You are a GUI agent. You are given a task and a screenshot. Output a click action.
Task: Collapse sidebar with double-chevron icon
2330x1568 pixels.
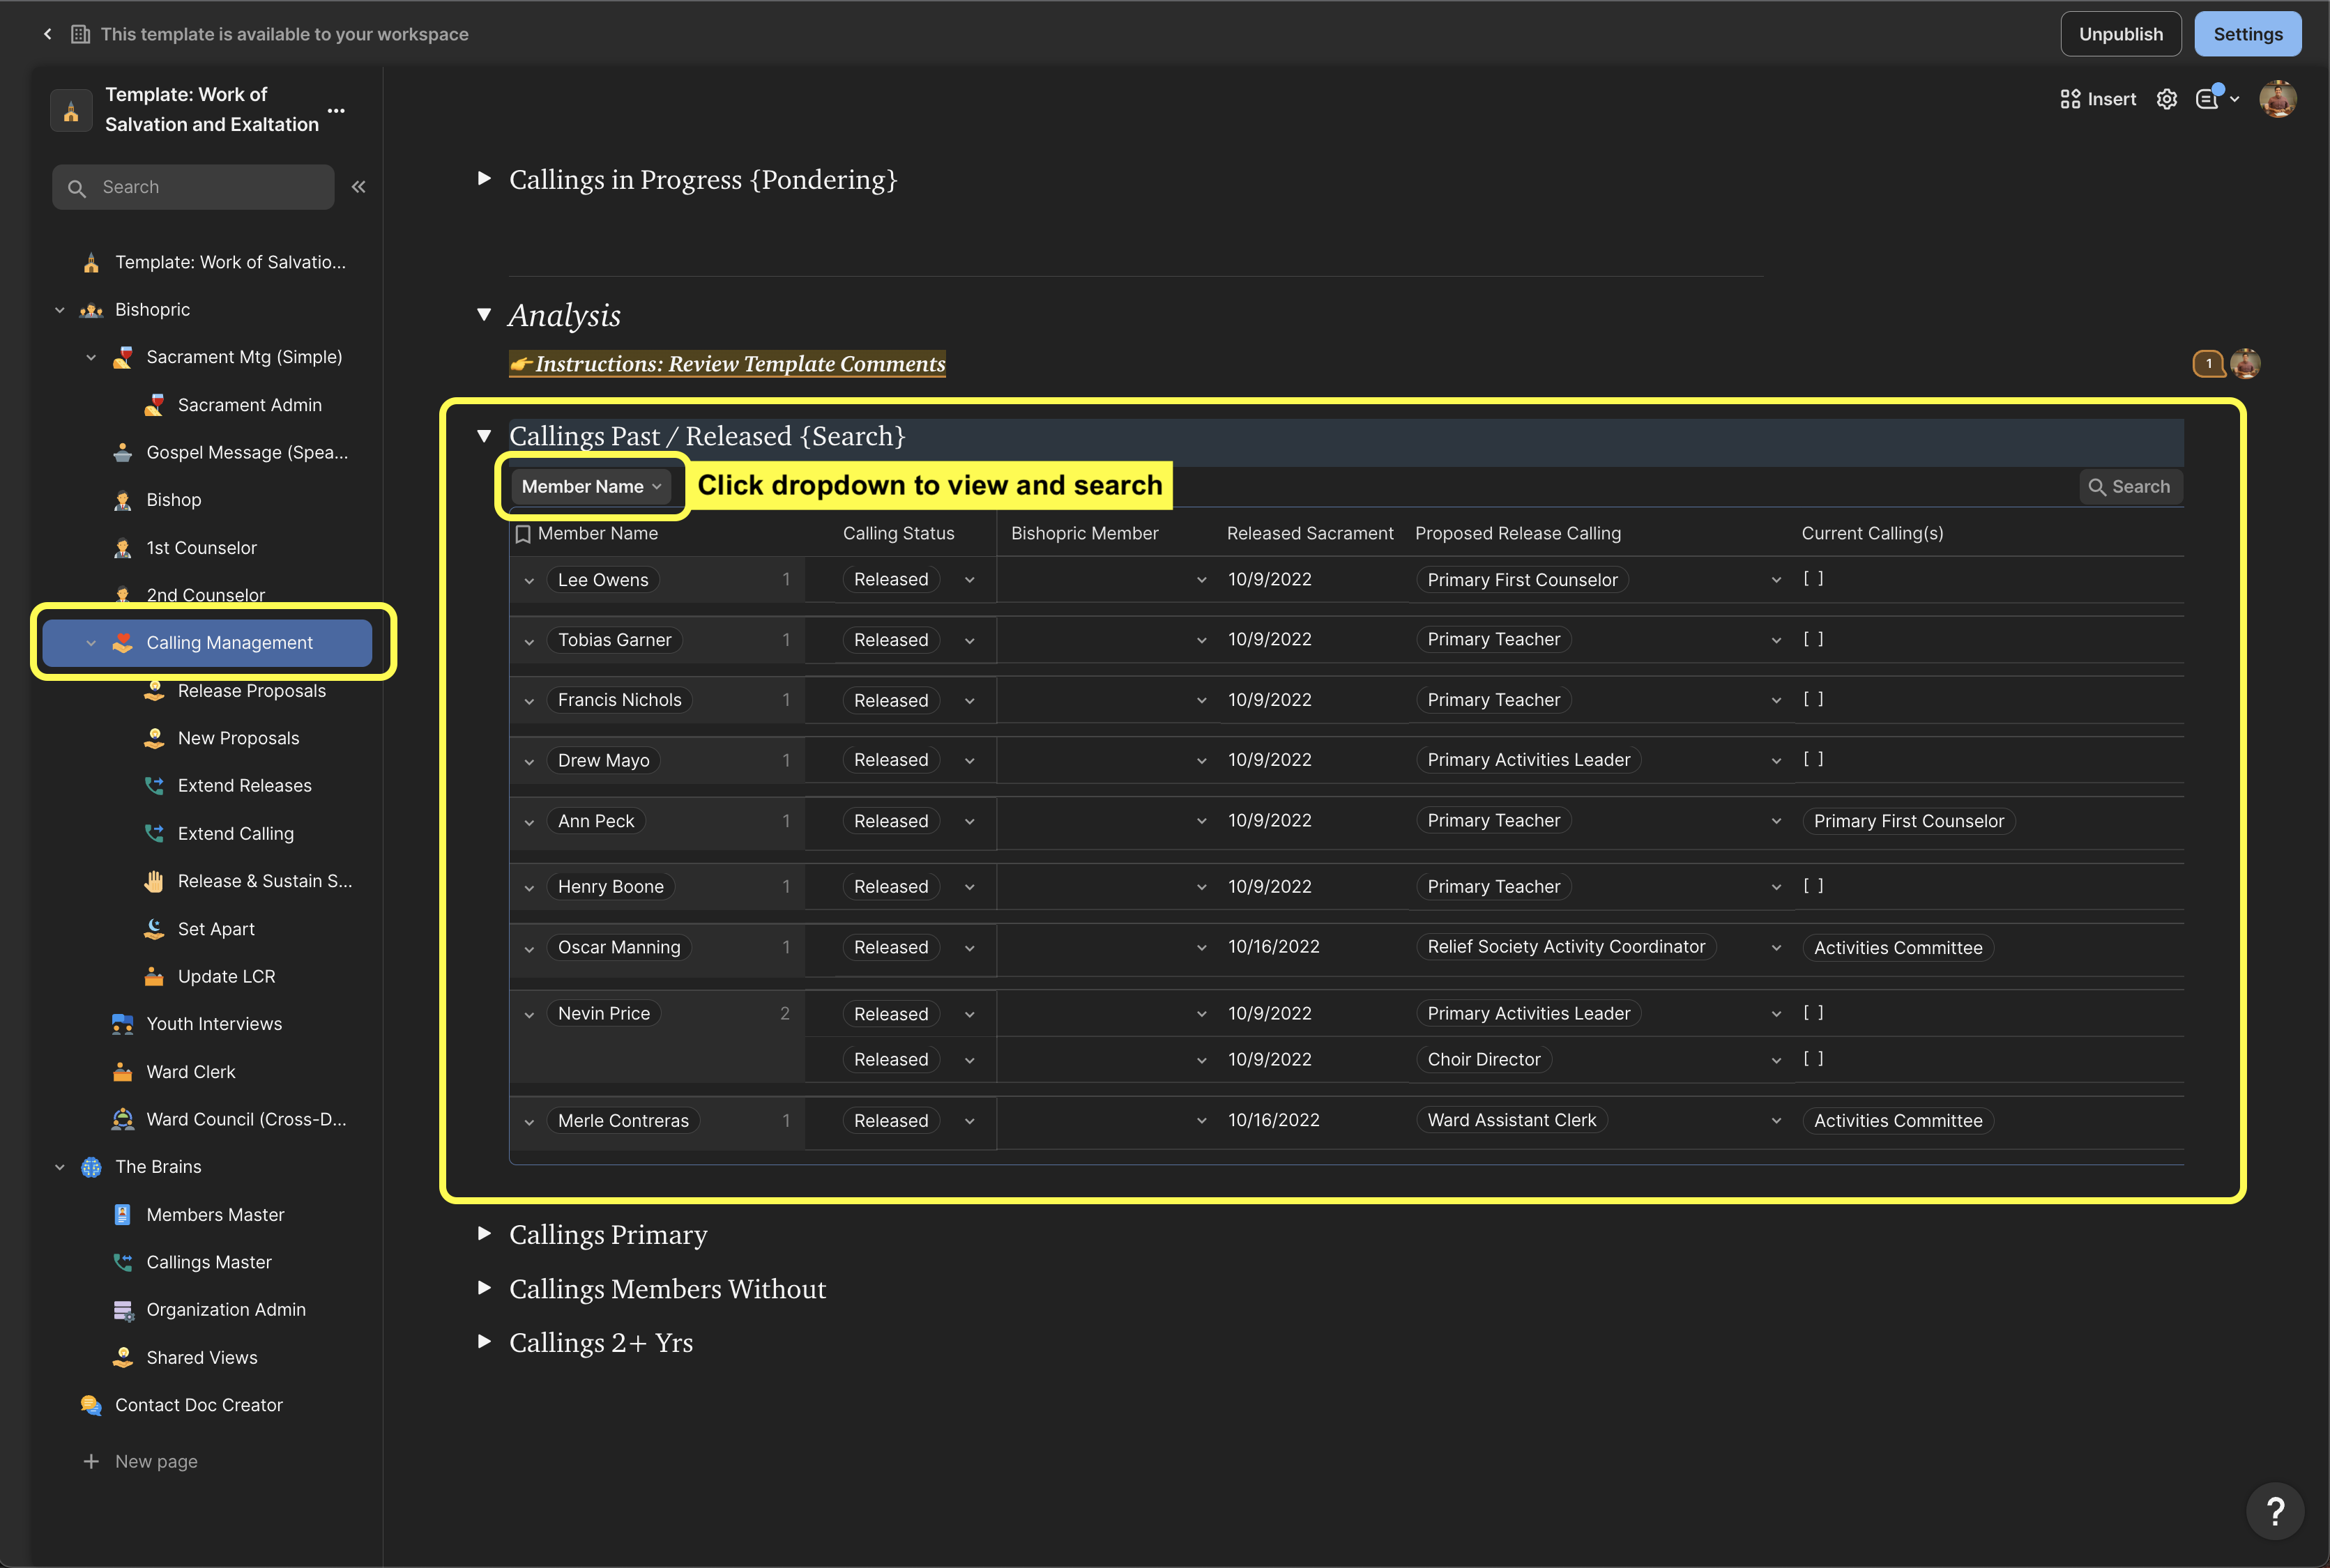tap(358, 187)
